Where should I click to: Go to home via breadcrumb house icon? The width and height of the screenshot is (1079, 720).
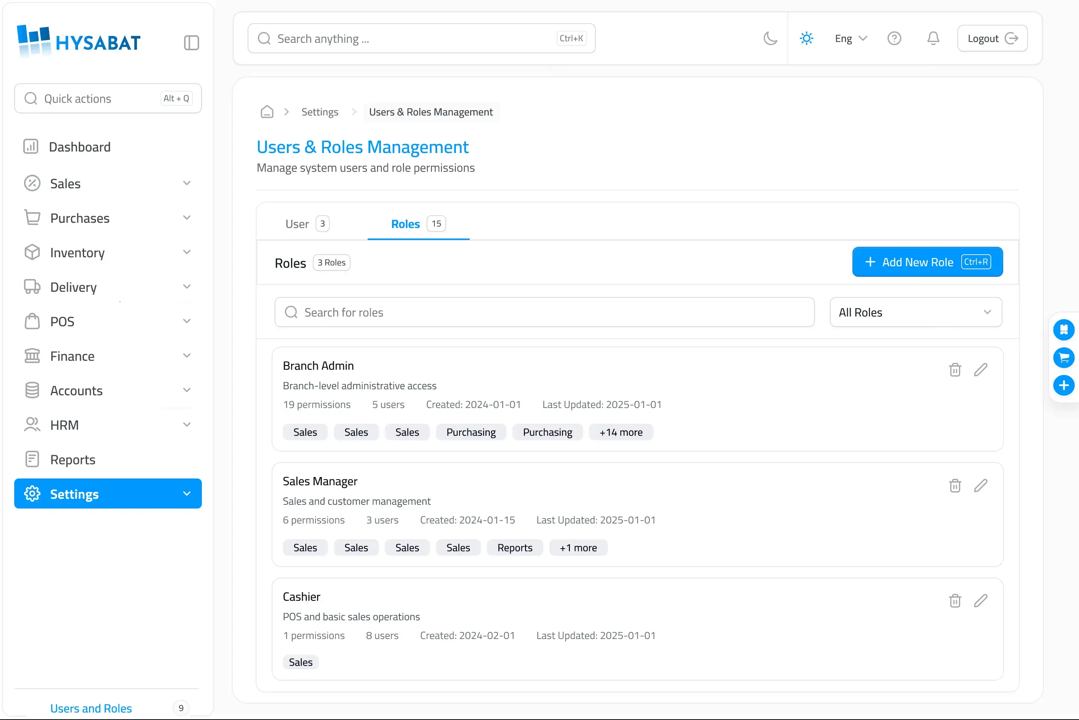[x=267, y=112]
